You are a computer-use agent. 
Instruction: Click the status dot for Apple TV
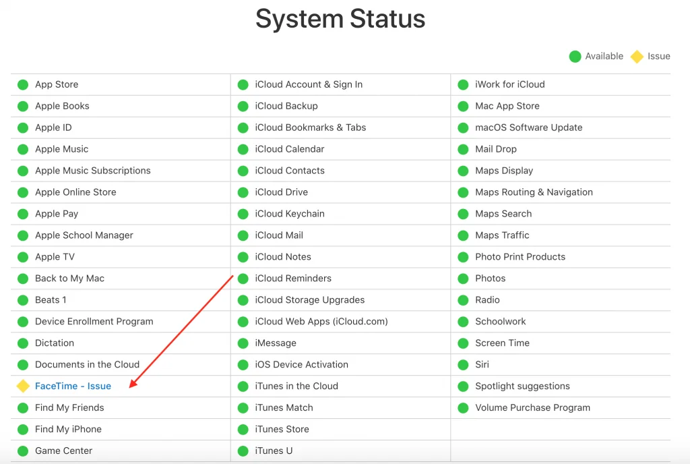click(23, 257)
